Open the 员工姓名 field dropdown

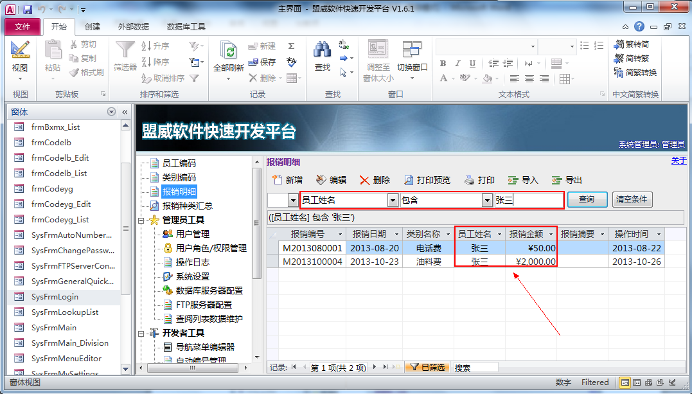[x=393, y=200]
